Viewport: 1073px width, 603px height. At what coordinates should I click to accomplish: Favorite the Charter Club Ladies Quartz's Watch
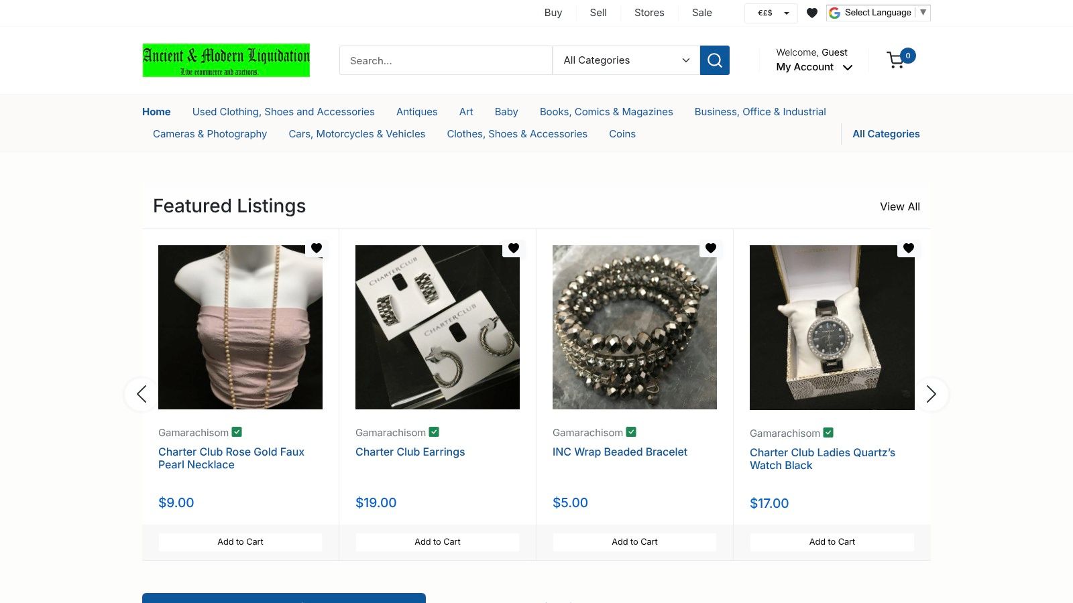coord(909,248)
